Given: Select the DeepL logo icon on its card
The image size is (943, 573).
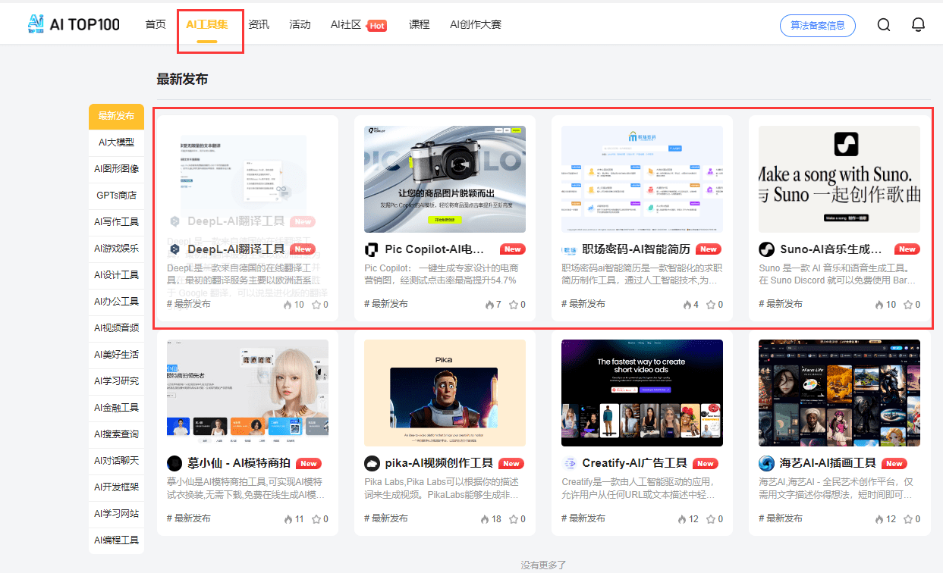Looking at the screenshot, I should [x=174, y=249].
